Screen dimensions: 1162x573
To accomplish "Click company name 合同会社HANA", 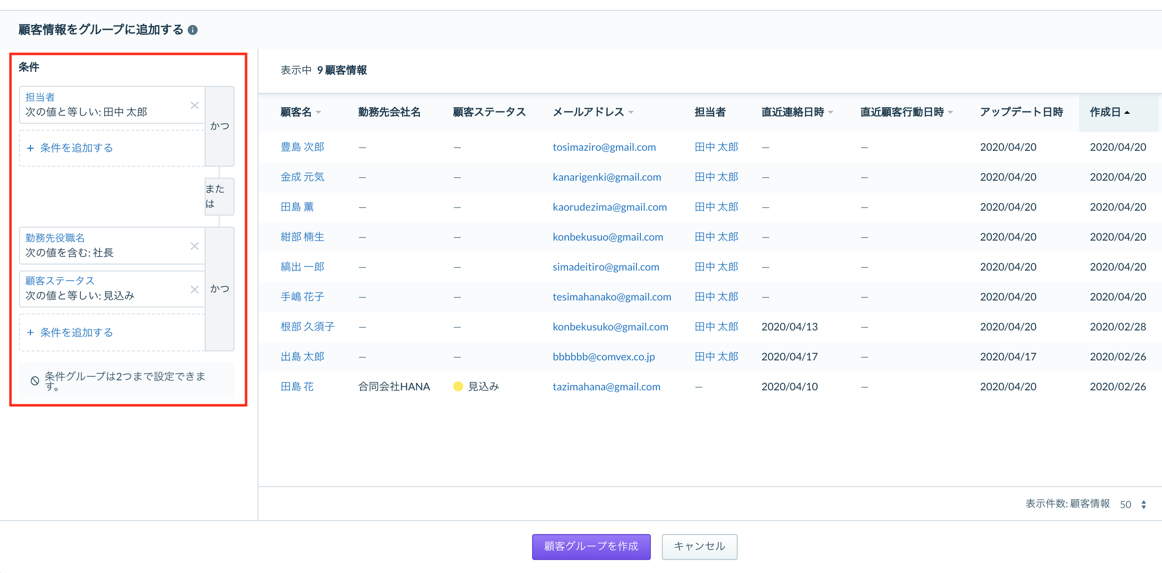I will (394, 387).
